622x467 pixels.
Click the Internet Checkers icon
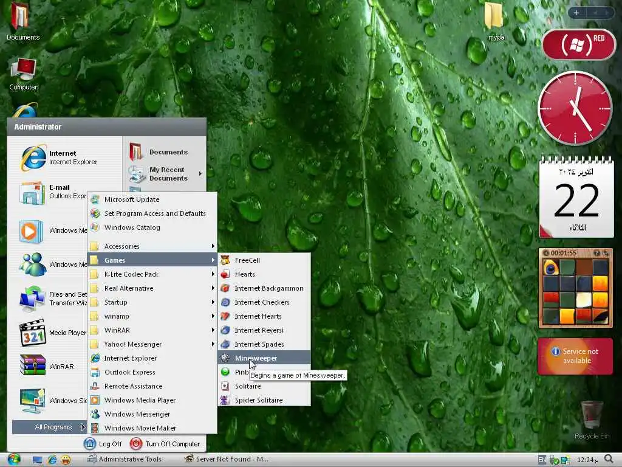[x=225, y=302]
